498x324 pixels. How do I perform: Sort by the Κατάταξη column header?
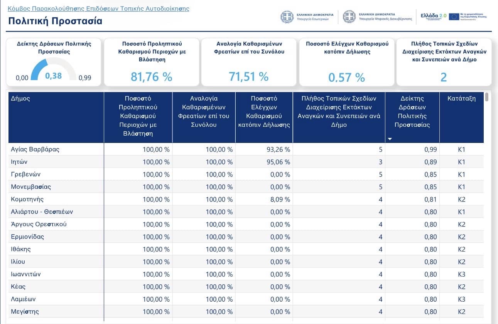point(461,99)
